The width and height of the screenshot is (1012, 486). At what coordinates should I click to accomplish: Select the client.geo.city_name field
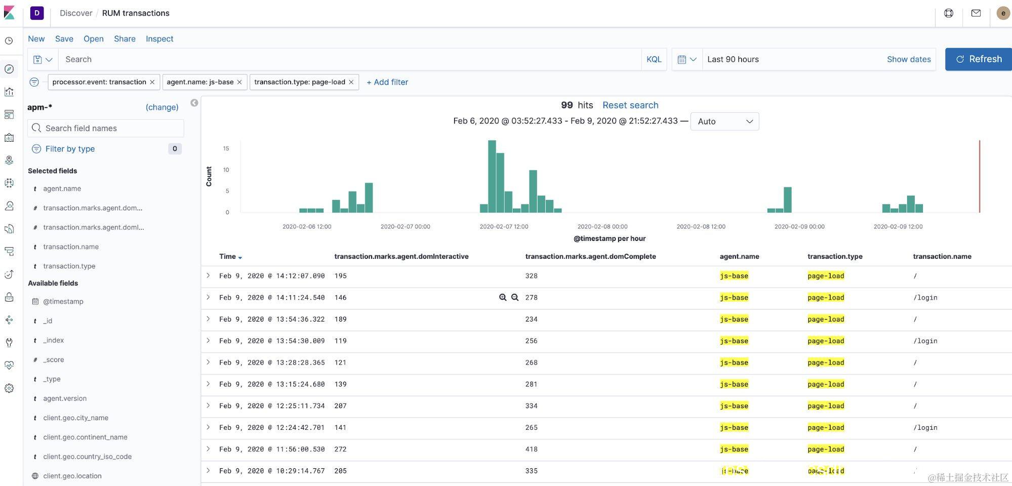point(76,418)
